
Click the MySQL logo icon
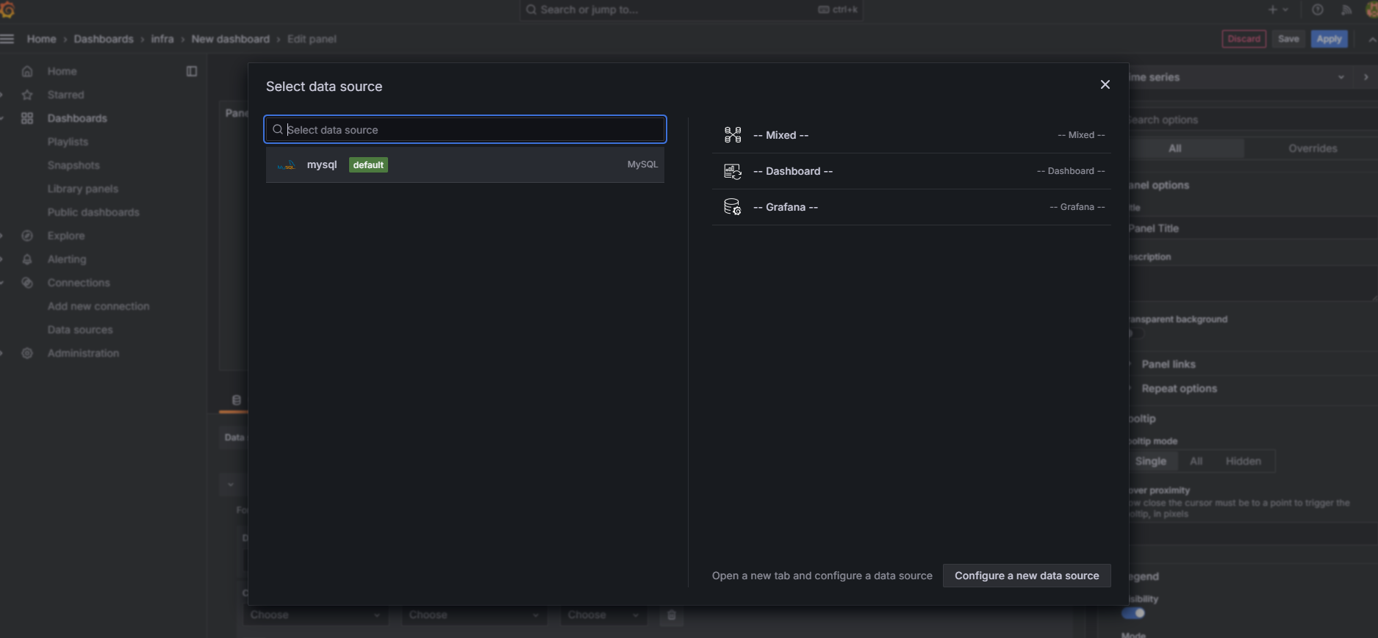(x=287, y=165)
